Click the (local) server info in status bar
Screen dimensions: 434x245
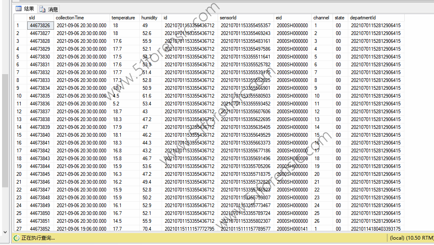coord(411,238)
